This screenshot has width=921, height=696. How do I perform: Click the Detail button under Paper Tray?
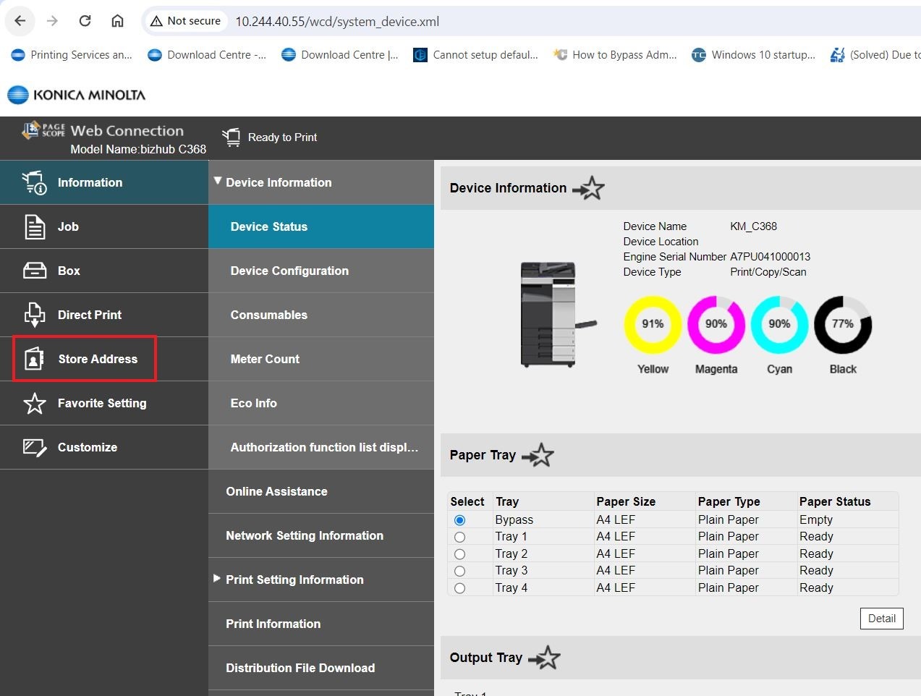point(881,619)
